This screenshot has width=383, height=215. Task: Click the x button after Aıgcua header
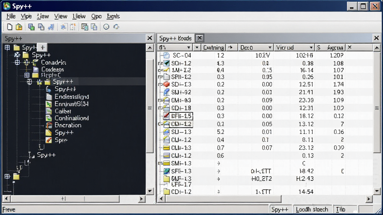[350, 47]
